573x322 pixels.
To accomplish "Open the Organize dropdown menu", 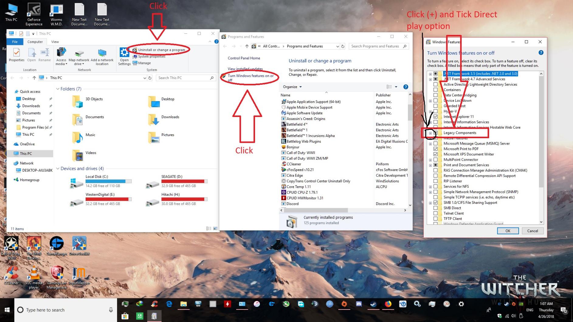I will pos(292,87).
